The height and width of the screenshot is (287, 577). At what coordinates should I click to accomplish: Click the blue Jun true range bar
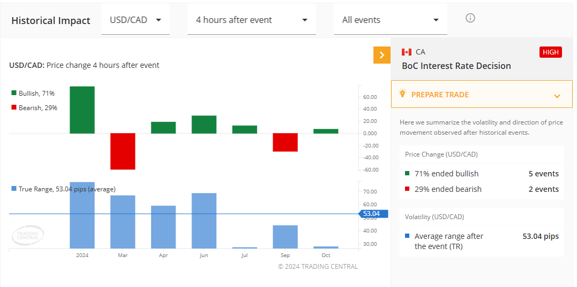[204, 221]
